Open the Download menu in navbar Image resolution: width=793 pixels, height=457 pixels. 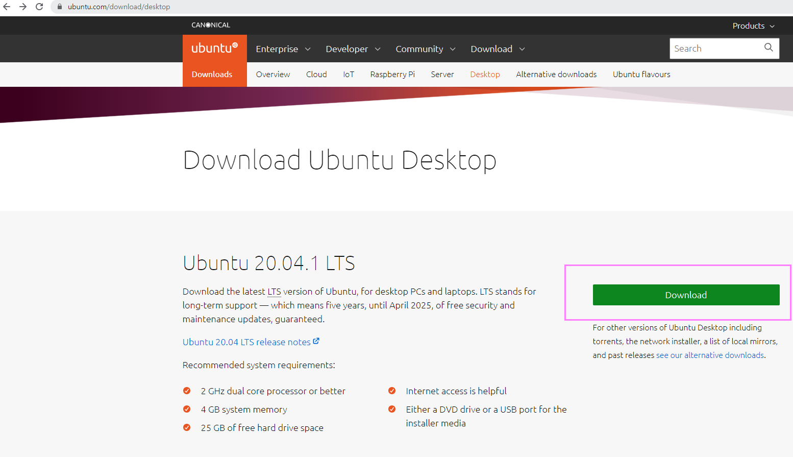coord(498,49)
